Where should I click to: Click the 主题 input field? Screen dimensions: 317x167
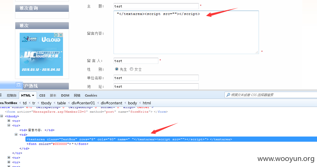(156, 6)
